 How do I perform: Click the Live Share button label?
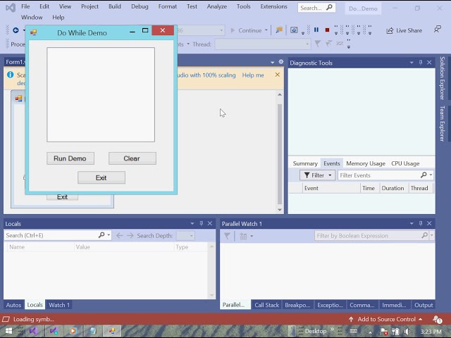[x=409, y=30]
